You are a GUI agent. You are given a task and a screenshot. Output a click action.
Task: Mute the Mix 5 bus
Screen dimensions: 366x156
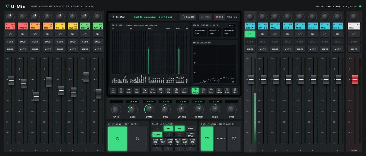(300, 49)
